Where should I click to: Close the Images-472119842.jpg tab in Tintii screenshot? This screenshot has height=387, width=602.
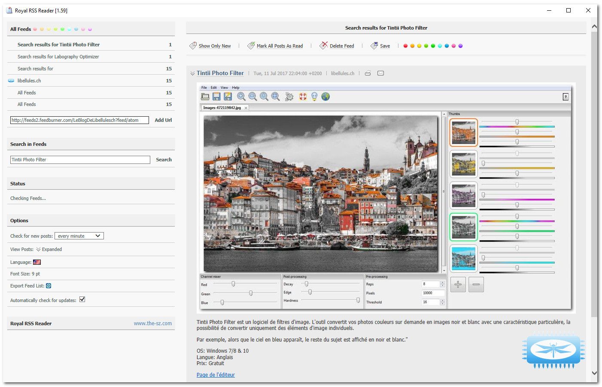246,108
